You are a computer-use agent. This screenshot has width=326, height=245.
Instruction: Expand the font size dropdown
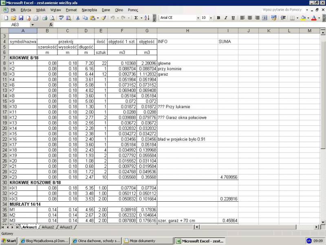[x=210, y=18]
